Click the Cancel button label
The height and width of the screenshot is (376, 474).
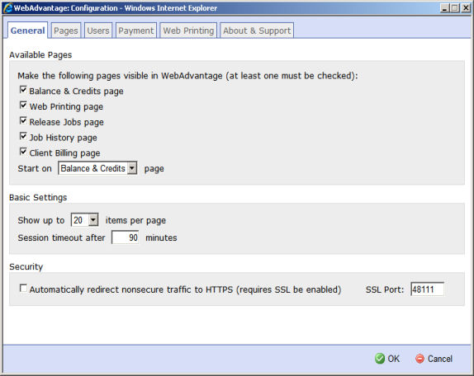tap(440, 359)
